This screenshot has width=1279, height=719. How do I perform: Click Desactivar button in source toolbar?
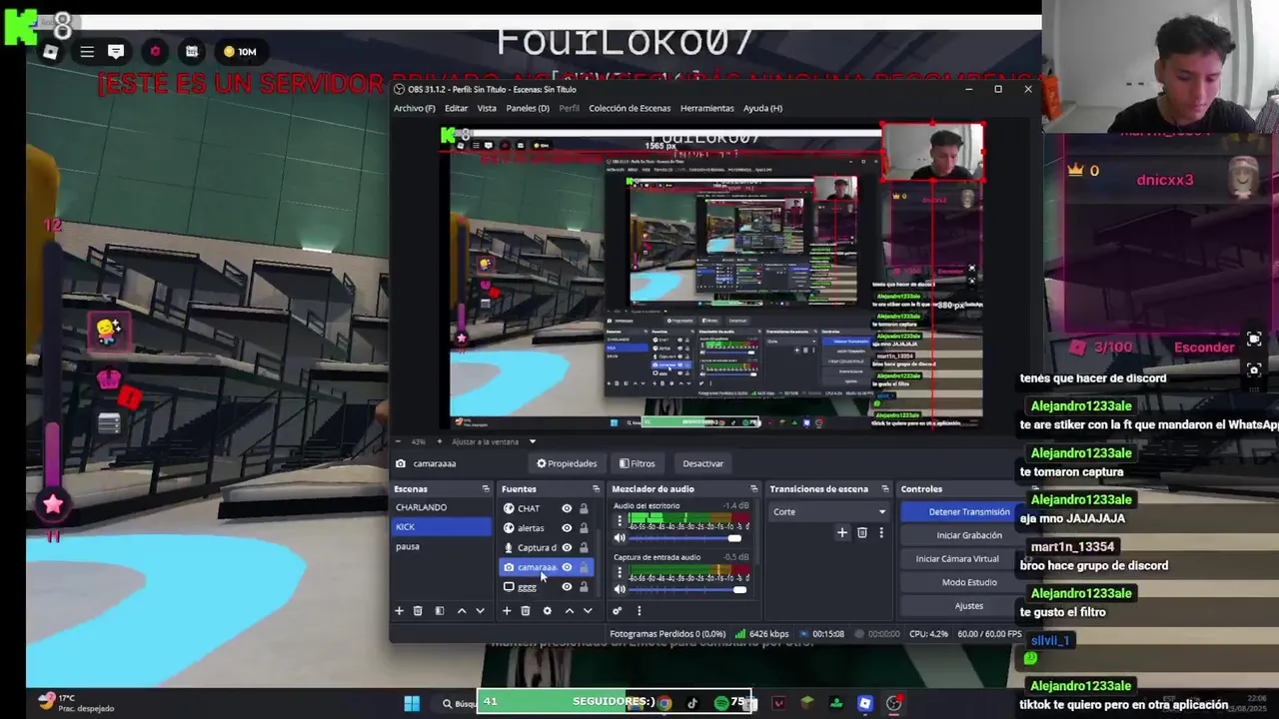(x=702, y=463)
